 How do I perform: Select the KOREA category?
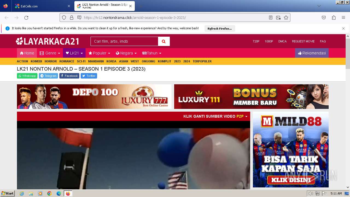click(111, 61)
